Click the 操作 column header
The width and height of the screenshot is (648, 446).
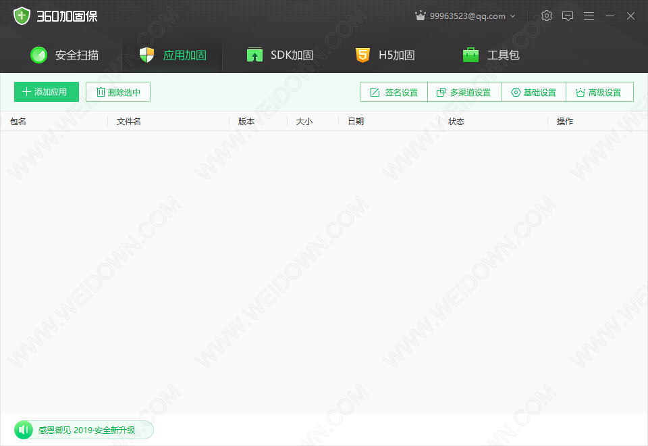[x=564, y=121]
